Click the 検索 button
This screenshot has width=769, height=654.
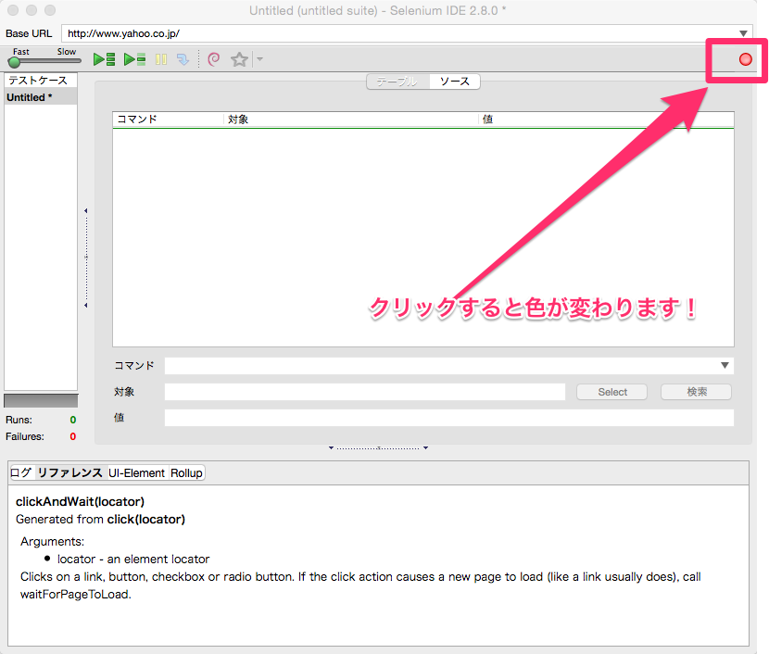(x=697, y=392)
